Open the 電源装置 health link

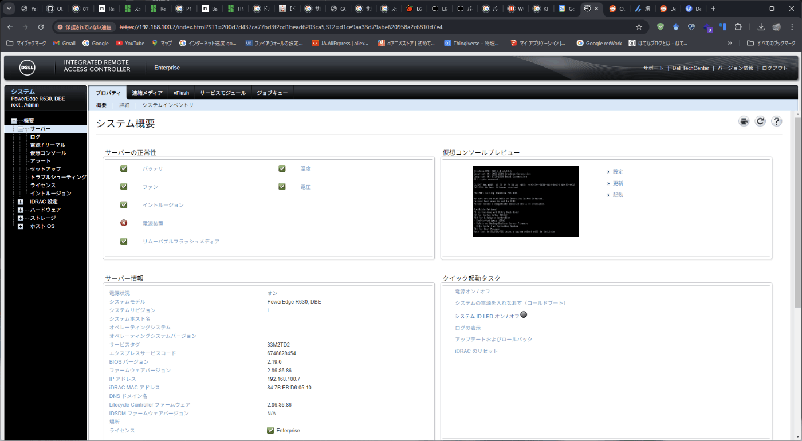click(x=153, y=223)
